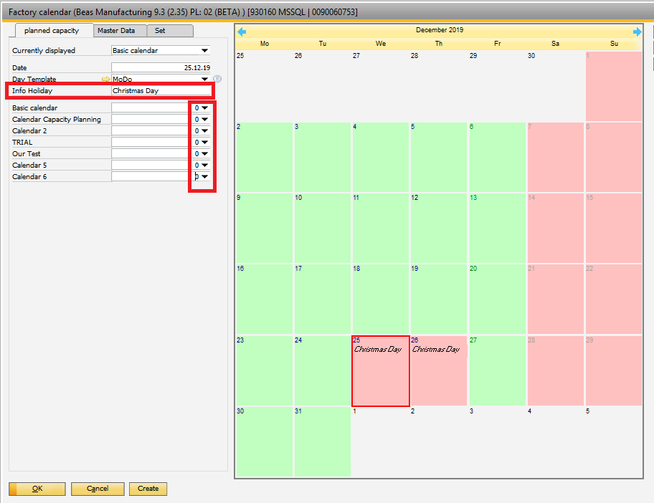The image size is (654, 503).
Task: Select December 26 Christmas Day cell
Action: pos(438,370)
